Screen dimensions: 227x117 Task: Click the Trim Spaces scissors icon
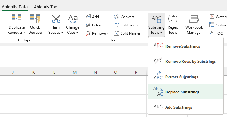pos(56,19)
